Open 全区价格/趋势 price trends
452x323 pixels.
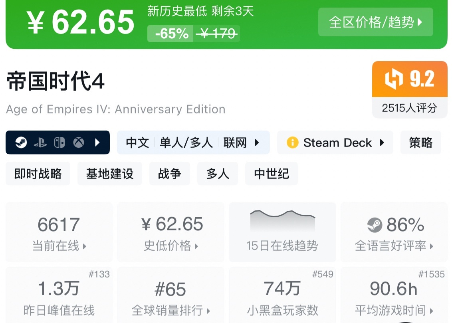375,22
